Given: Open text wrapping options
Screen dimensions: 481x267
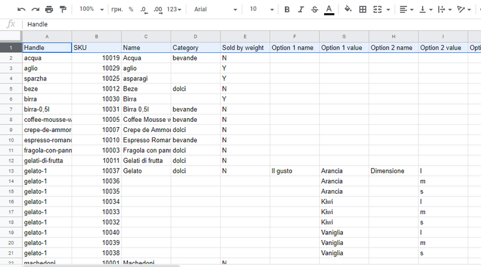Looking at the screenshot, I should pos(441,10).
